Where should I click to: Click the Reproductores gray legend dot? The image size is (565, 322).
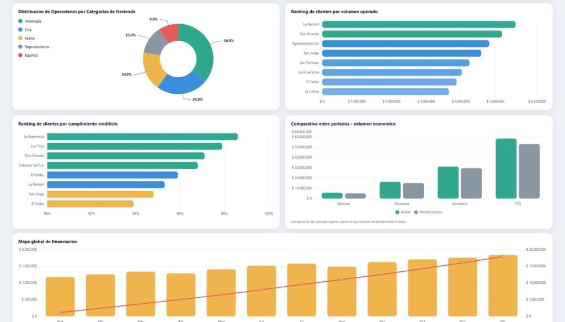coord(20,47)
